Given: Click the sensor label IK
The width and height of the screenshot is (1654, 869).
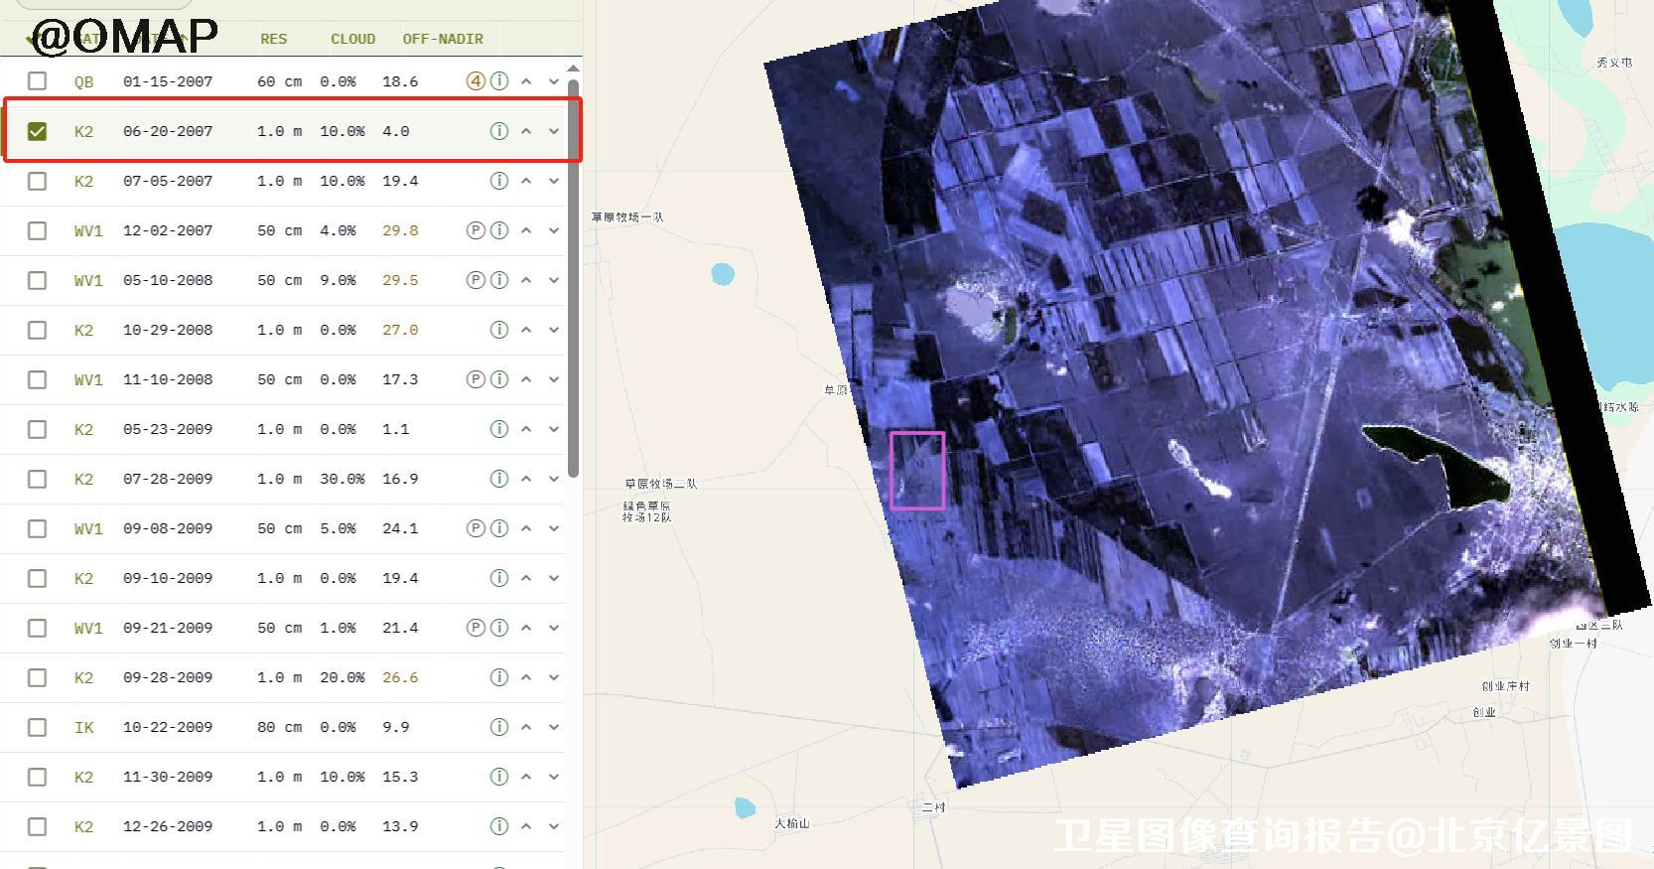Looking at the screenshot, I should point(84,727).
